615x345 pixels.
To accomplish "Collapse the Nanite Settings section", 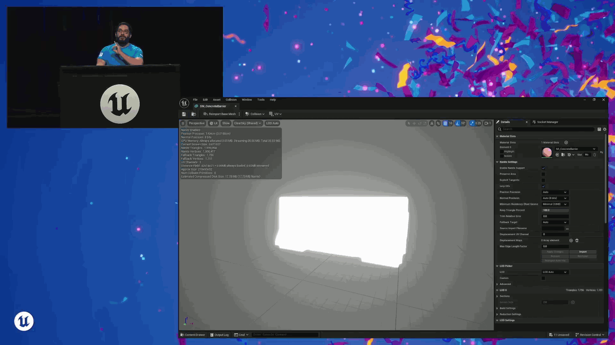I will tap(497, 162).
